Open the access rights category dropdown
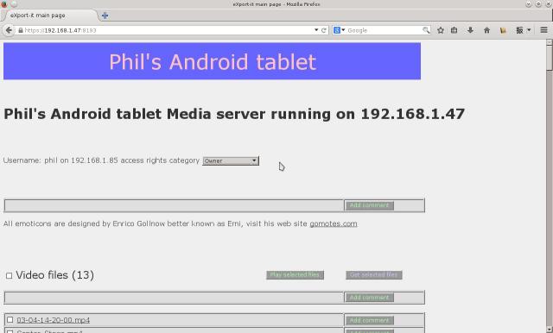This screenshot has width=553, height=333. click(x=231, y=160)
